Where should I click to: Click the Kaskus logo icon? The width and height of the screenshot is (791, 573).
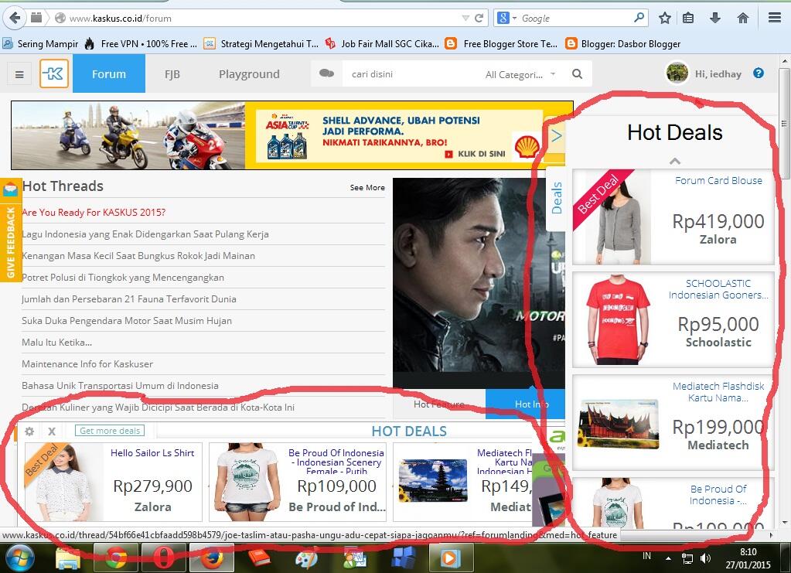(54, 73)
